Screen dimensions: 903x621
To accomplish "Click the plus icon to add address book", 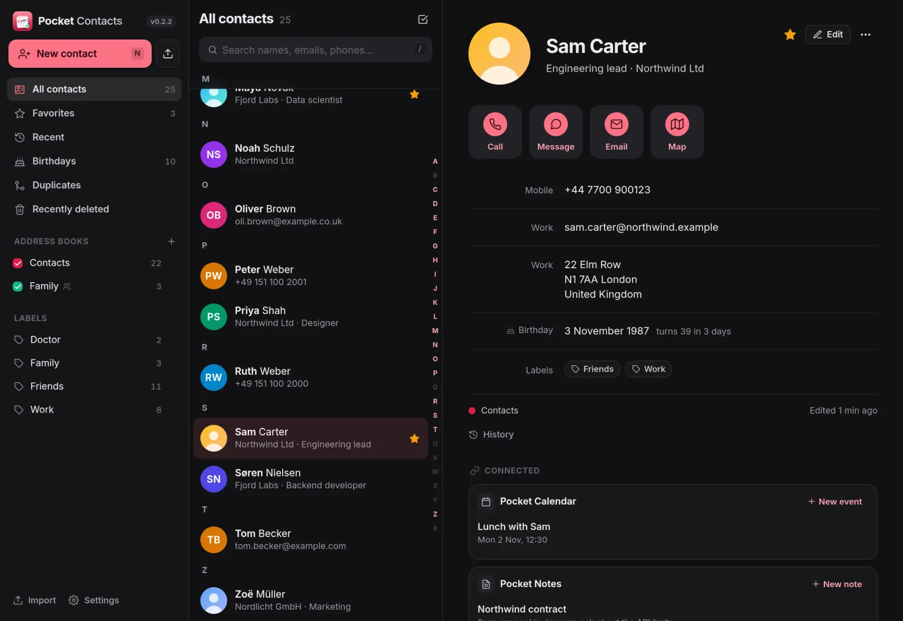I will 171,241.
